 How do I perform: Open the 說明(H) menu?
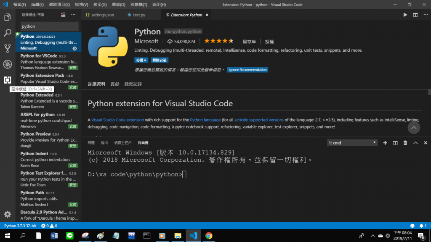tap(159, 5)
